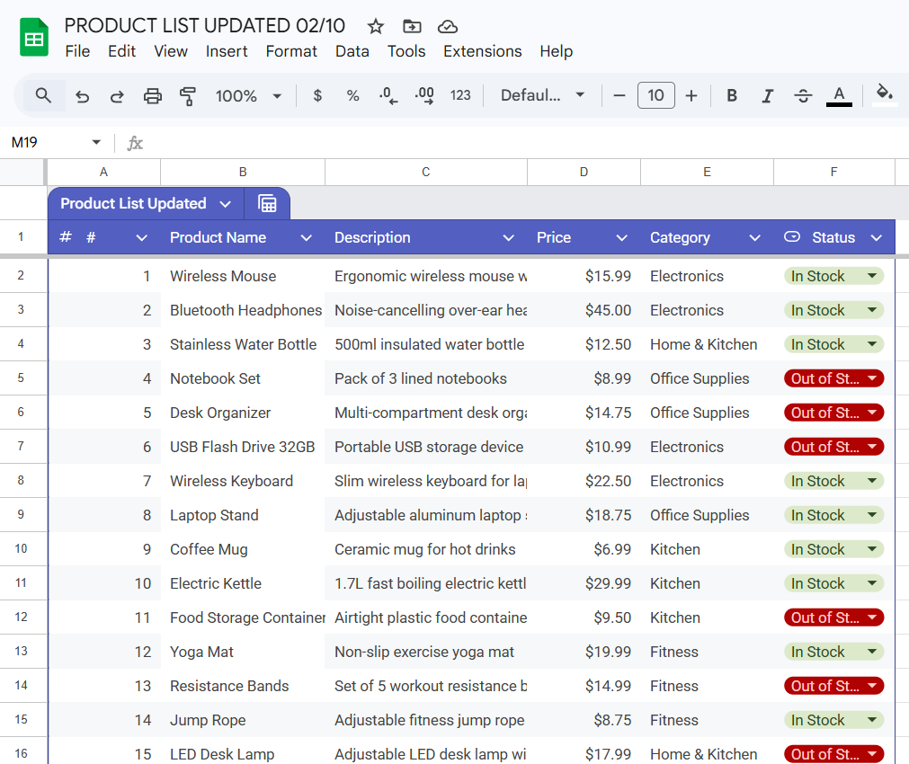Screen dimensions: 909x764
Task: Format as currency with dollar icon
Action: [317, 95]
